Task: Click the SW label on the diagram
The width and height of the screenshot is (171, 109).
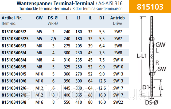Action: [x=162, y=69]
